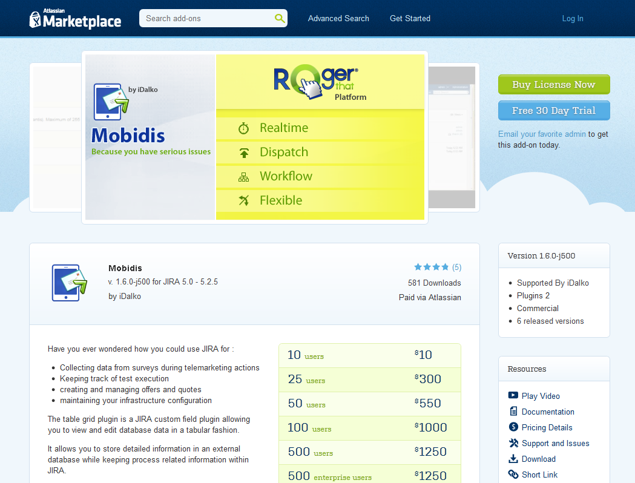Click the star rating review count
This screenshot has width=635, height=483.
pos(456,267)
